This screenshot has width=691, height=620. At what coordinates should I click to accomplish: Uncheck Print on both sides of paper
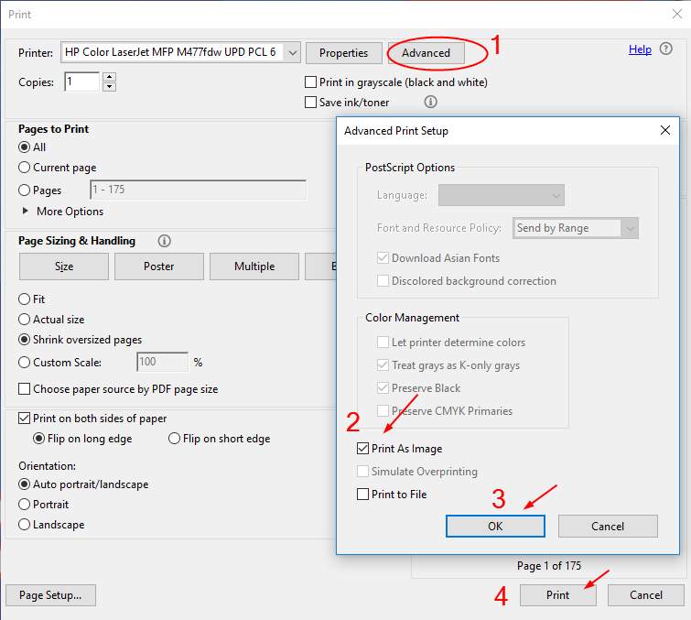coord(25,419)
